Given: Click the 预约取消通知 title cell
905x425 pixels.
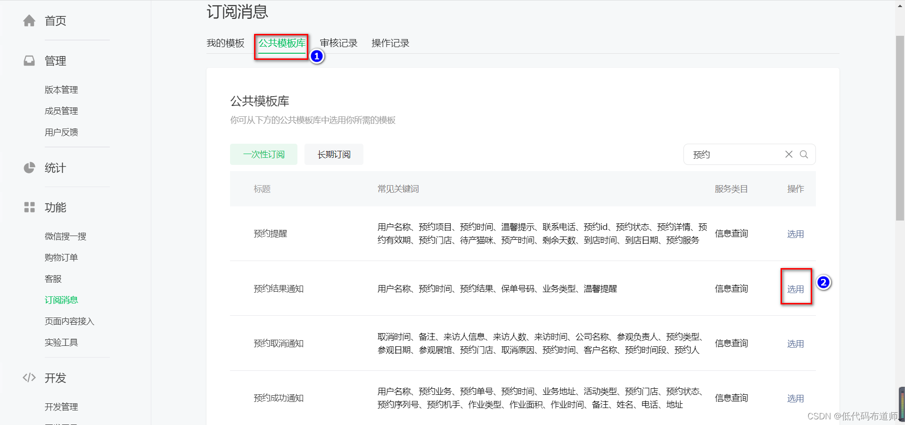Looking at the screenshot, I should [279, 343].
